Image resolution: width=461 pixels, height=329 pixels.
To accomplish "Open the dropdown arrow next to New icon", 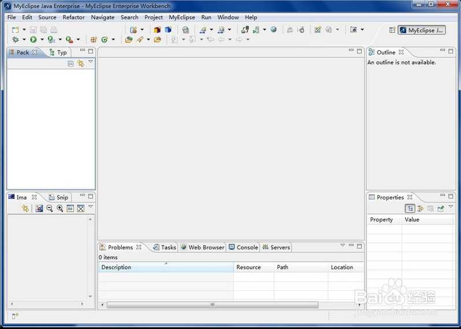I will (24, 29).
